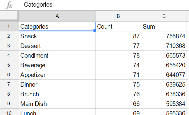Click the Appetizer cell
The width and height of the screenshot is (189, 115).
pyautogui.click(x=57, y=75)
